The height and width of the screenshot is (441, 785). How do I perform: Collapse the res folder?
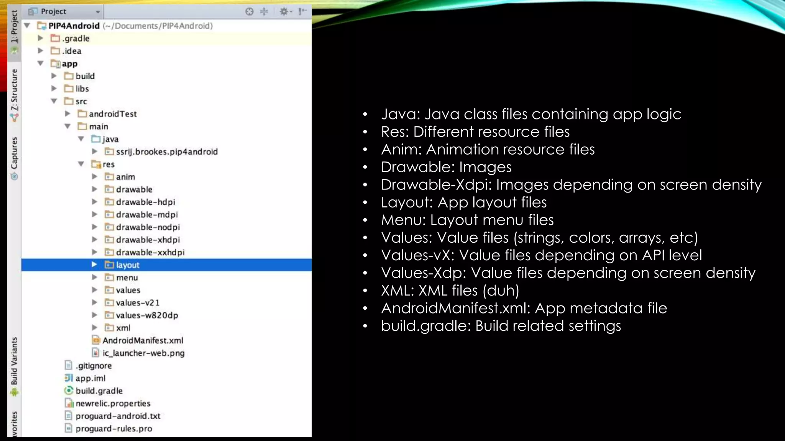tap(81, 164)
